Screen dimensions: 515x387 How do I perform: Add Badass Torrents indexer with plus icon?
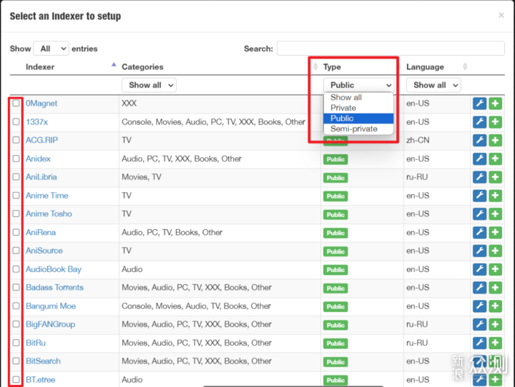[x=495, y=288]
